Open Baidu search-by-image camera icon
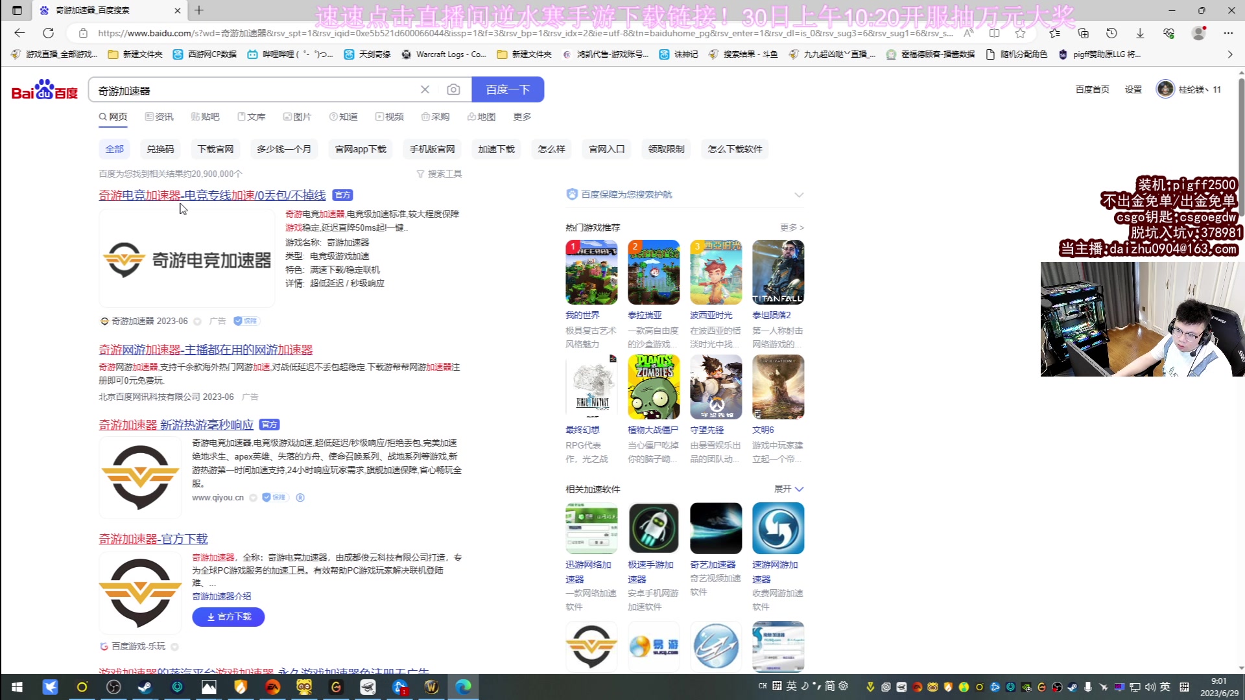 pyautogui.click(x=453, y=89)
